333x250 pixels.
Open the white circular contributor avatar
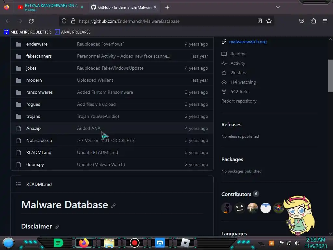point(265,208)
